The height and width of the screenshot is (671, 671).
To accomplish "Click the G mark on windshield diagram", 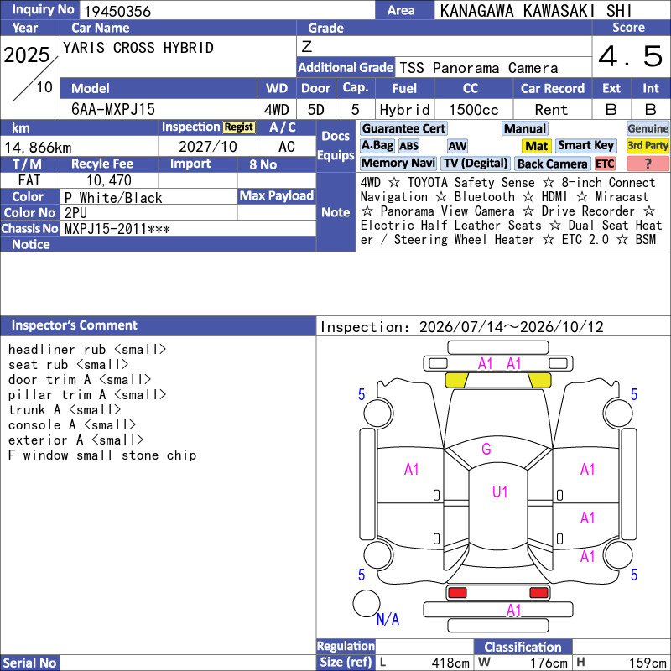I will tap(486, 449).
